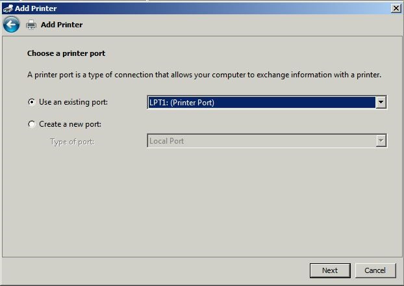Click the printer icon beside Add Printer header

[31, 25]
